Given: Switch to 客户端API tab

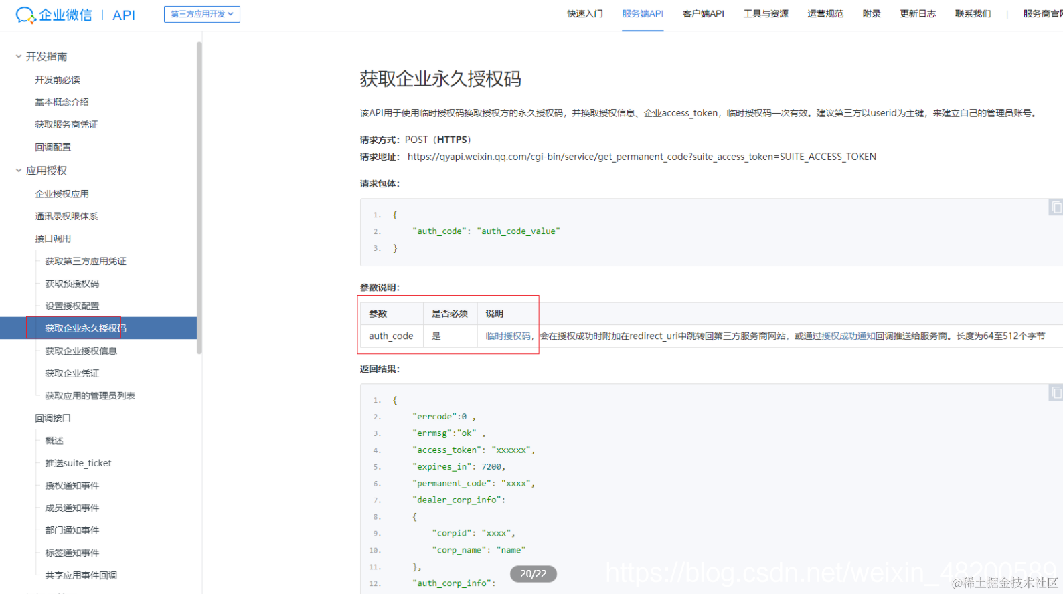Looking at the screenshot, I should 704,14.
